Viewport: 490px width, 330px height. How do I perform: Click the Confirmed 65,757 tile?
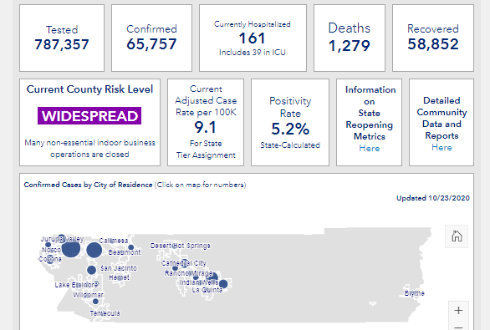click(151, 38)
